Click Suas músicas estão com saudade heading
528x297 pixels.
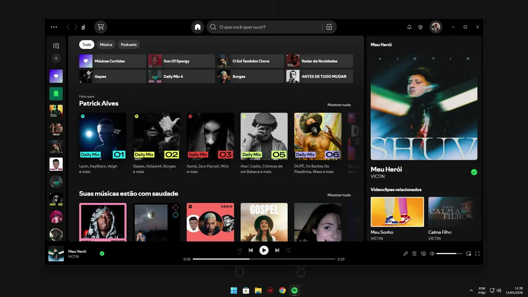pos(129,193)
